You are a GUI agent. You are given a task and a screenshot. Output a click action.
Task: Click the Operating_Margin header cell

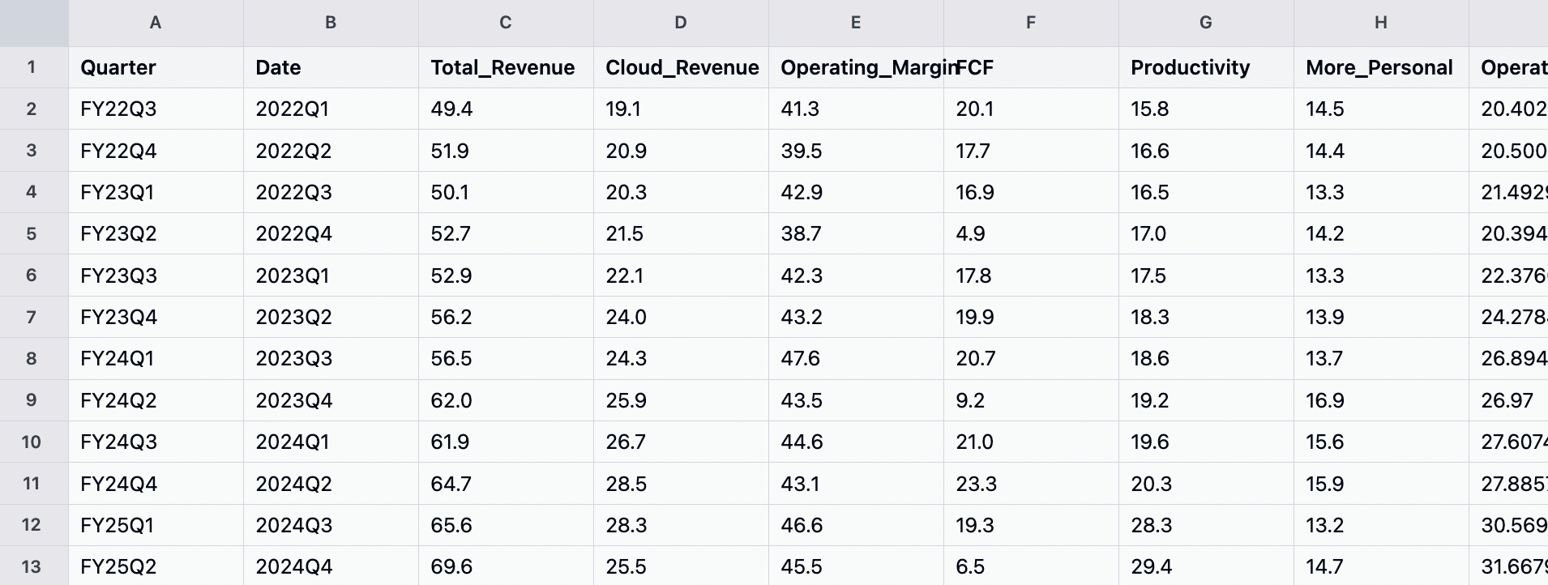856,67
